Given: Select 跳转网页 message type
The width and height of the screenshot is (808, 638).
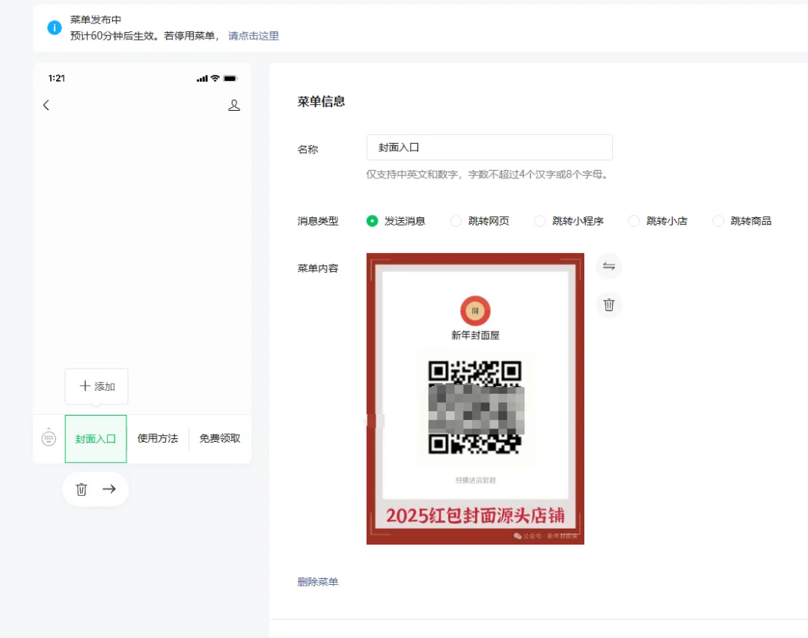Looking at the screenshot, I should point(456,221).
